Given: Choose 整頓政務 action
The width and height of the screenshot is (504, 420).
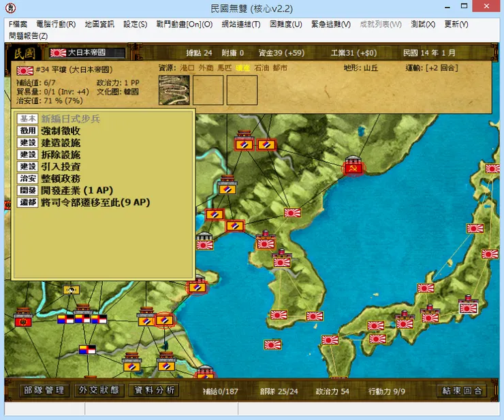Looking at the screenshot, I should coord(61,178).
